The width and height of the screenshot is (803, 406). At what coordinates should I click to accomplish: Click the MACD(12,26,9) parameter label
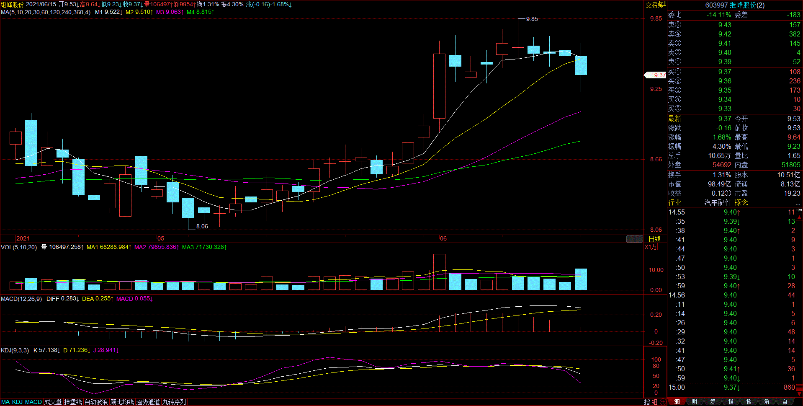click(21, 299)
